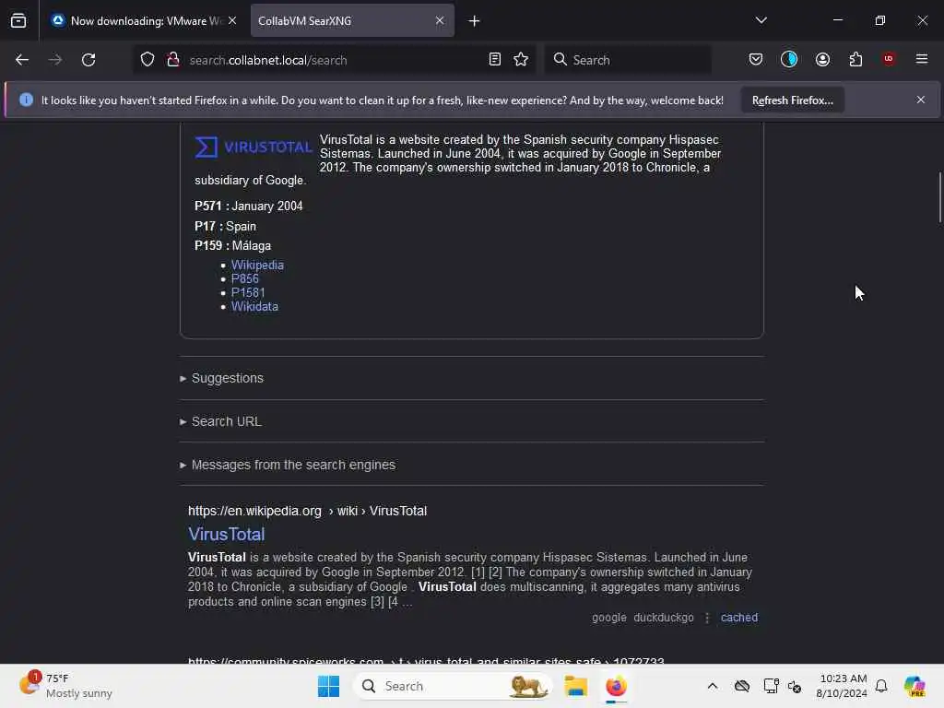Dismiss the Firefox refresh notification

click(x=921, y=100)
